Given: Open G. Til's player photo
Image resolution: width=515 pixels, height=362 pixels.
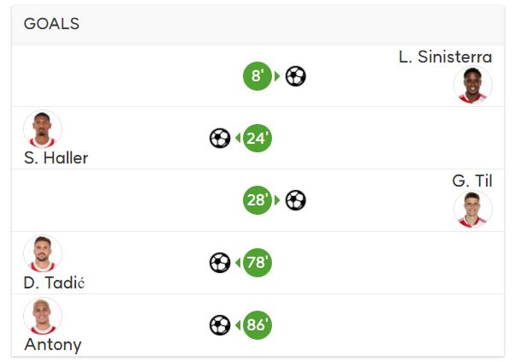Looking at the screenshot, I should coord(472,209).
